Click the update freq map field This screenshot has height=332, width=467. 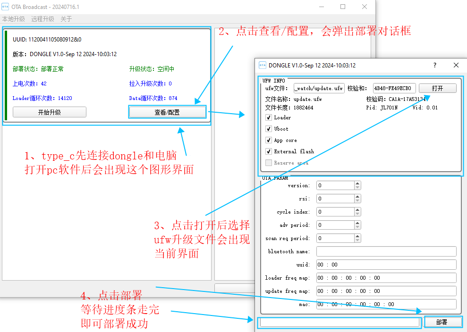click(386, 291)
